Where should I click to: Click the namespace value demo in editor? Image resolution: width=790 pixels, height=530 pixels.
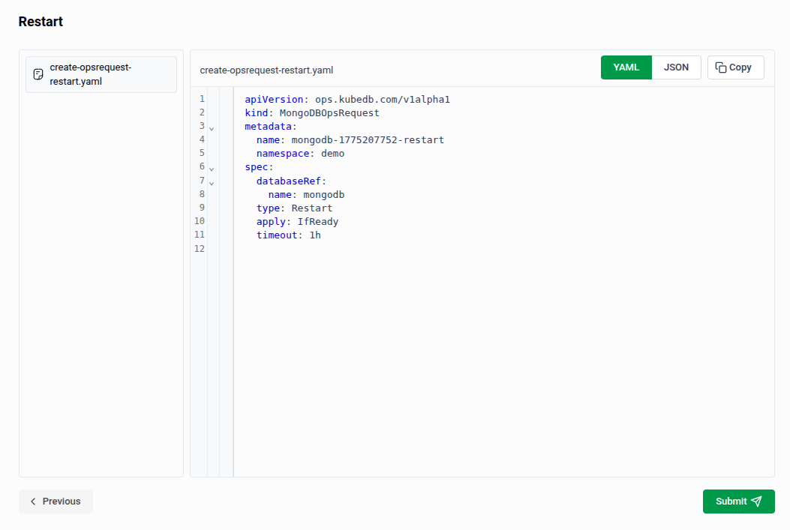(334, 153)
